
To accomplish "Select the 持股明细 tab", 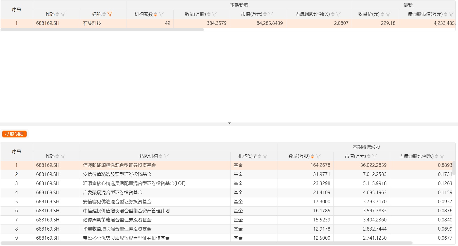I will 14,134.
